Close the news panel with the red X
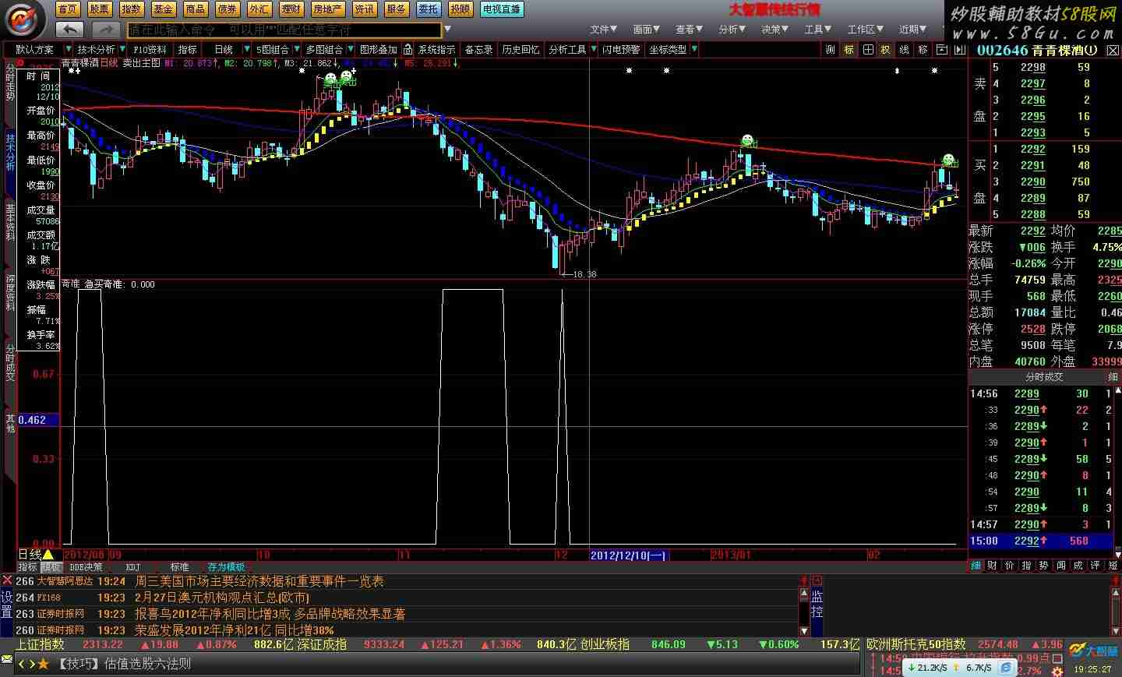1122x677 pixels. (x=7, y=580)
